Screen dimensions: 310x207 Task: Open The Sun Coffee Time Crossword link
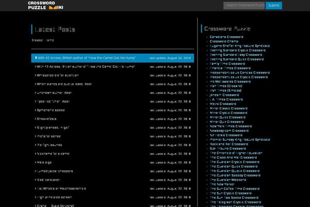point(235,189)
